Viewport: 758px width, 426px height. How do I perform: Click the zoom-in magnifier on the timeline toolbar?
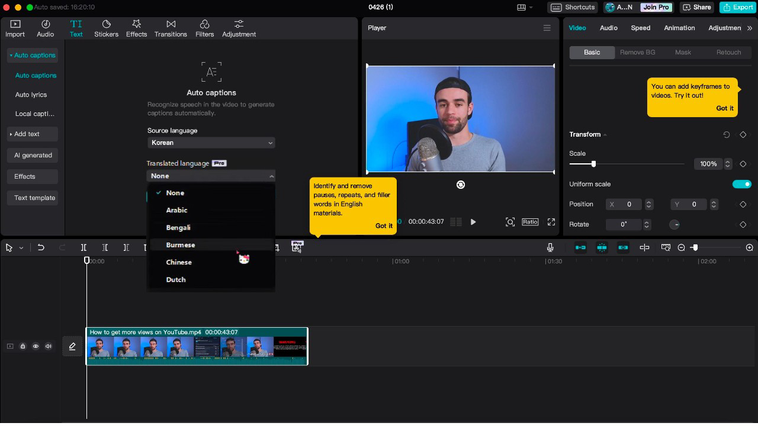749,247
